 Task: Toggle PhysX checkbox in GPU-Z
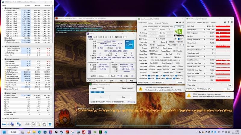point(167,79)
